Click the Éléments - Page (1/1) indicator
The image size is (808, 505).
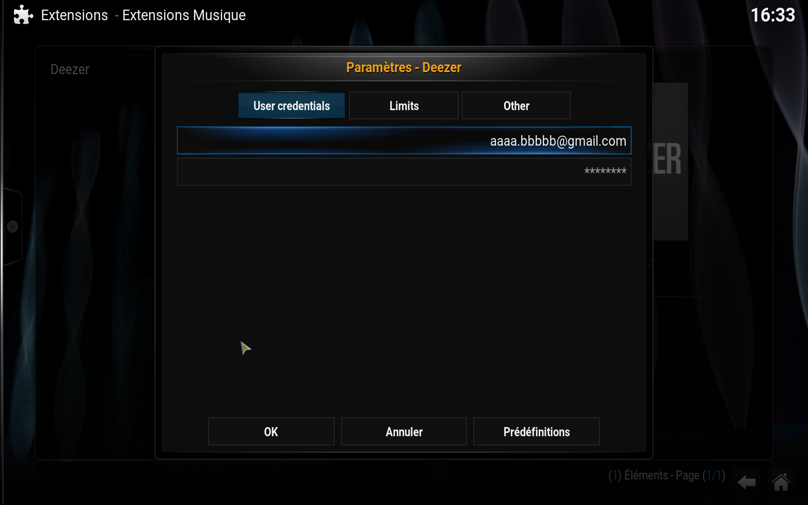click(667, 475)
